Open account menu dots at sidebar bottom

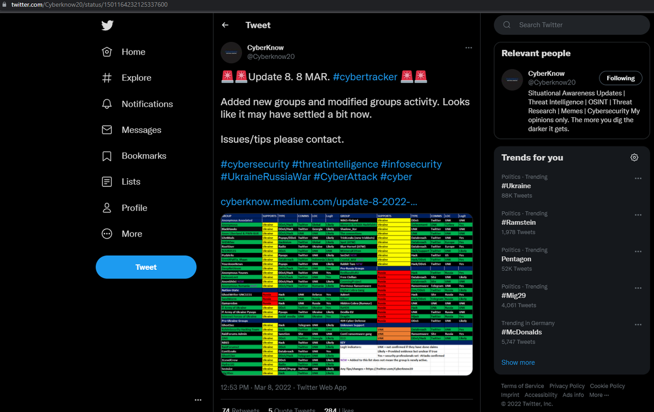198,401
